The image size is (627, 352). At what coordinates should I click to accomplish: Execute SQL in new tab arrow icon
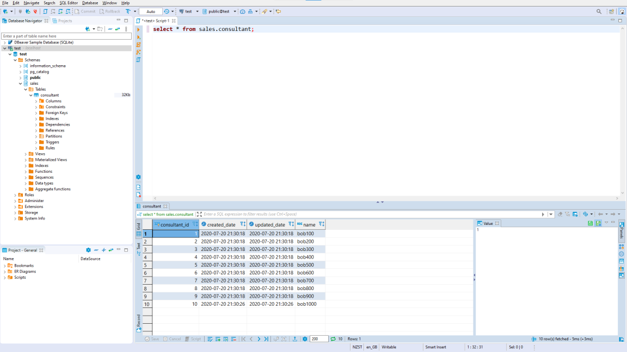point(138,37)
